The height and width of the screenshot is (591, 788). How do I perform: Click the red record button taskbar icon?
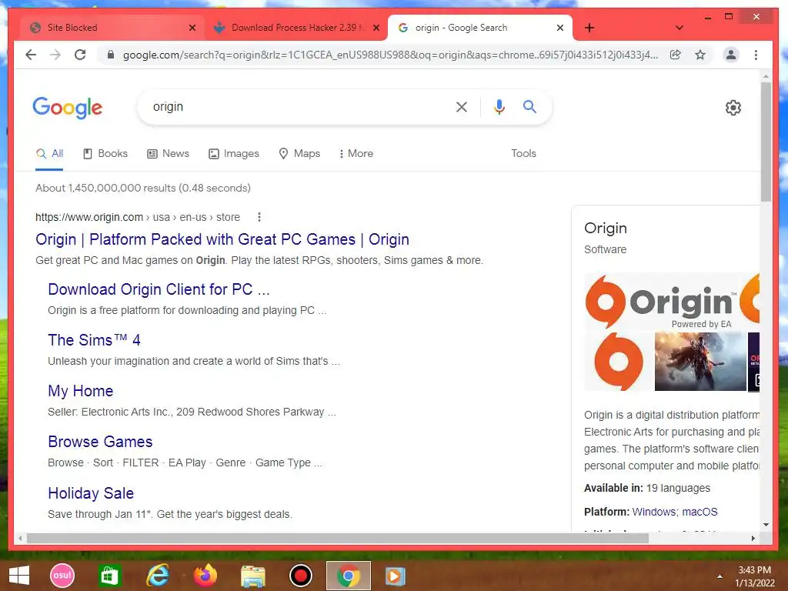(301, 576)
